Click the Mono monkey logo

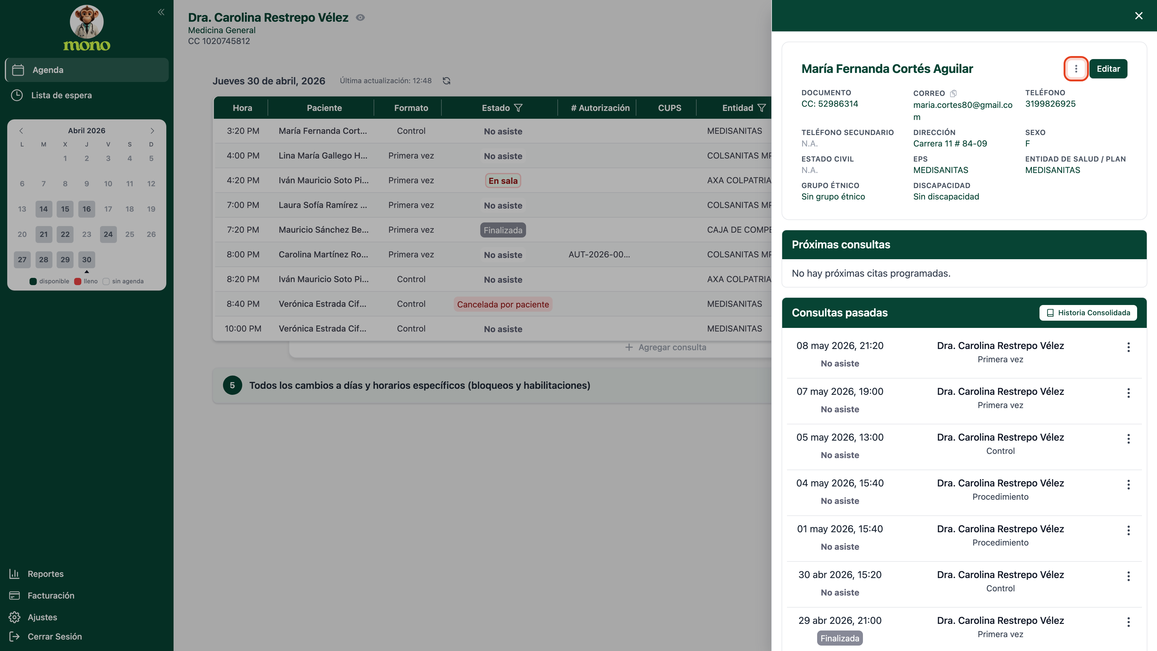pyautogui.click(x=87, y=28)
